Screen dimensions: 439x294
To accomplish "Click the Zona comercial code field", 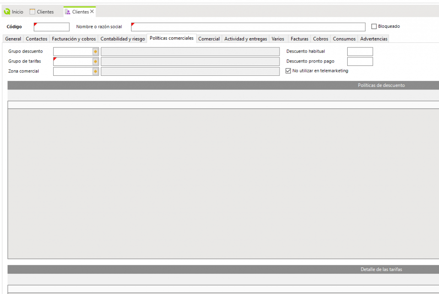I will pos(73,71).
